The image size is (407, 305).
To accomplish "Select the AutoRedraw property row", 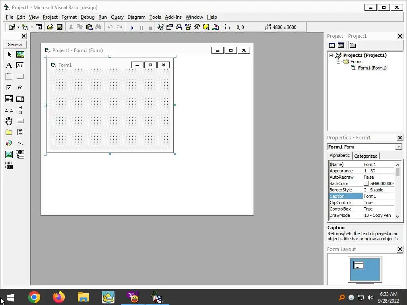I will click(x=362, y=177).
